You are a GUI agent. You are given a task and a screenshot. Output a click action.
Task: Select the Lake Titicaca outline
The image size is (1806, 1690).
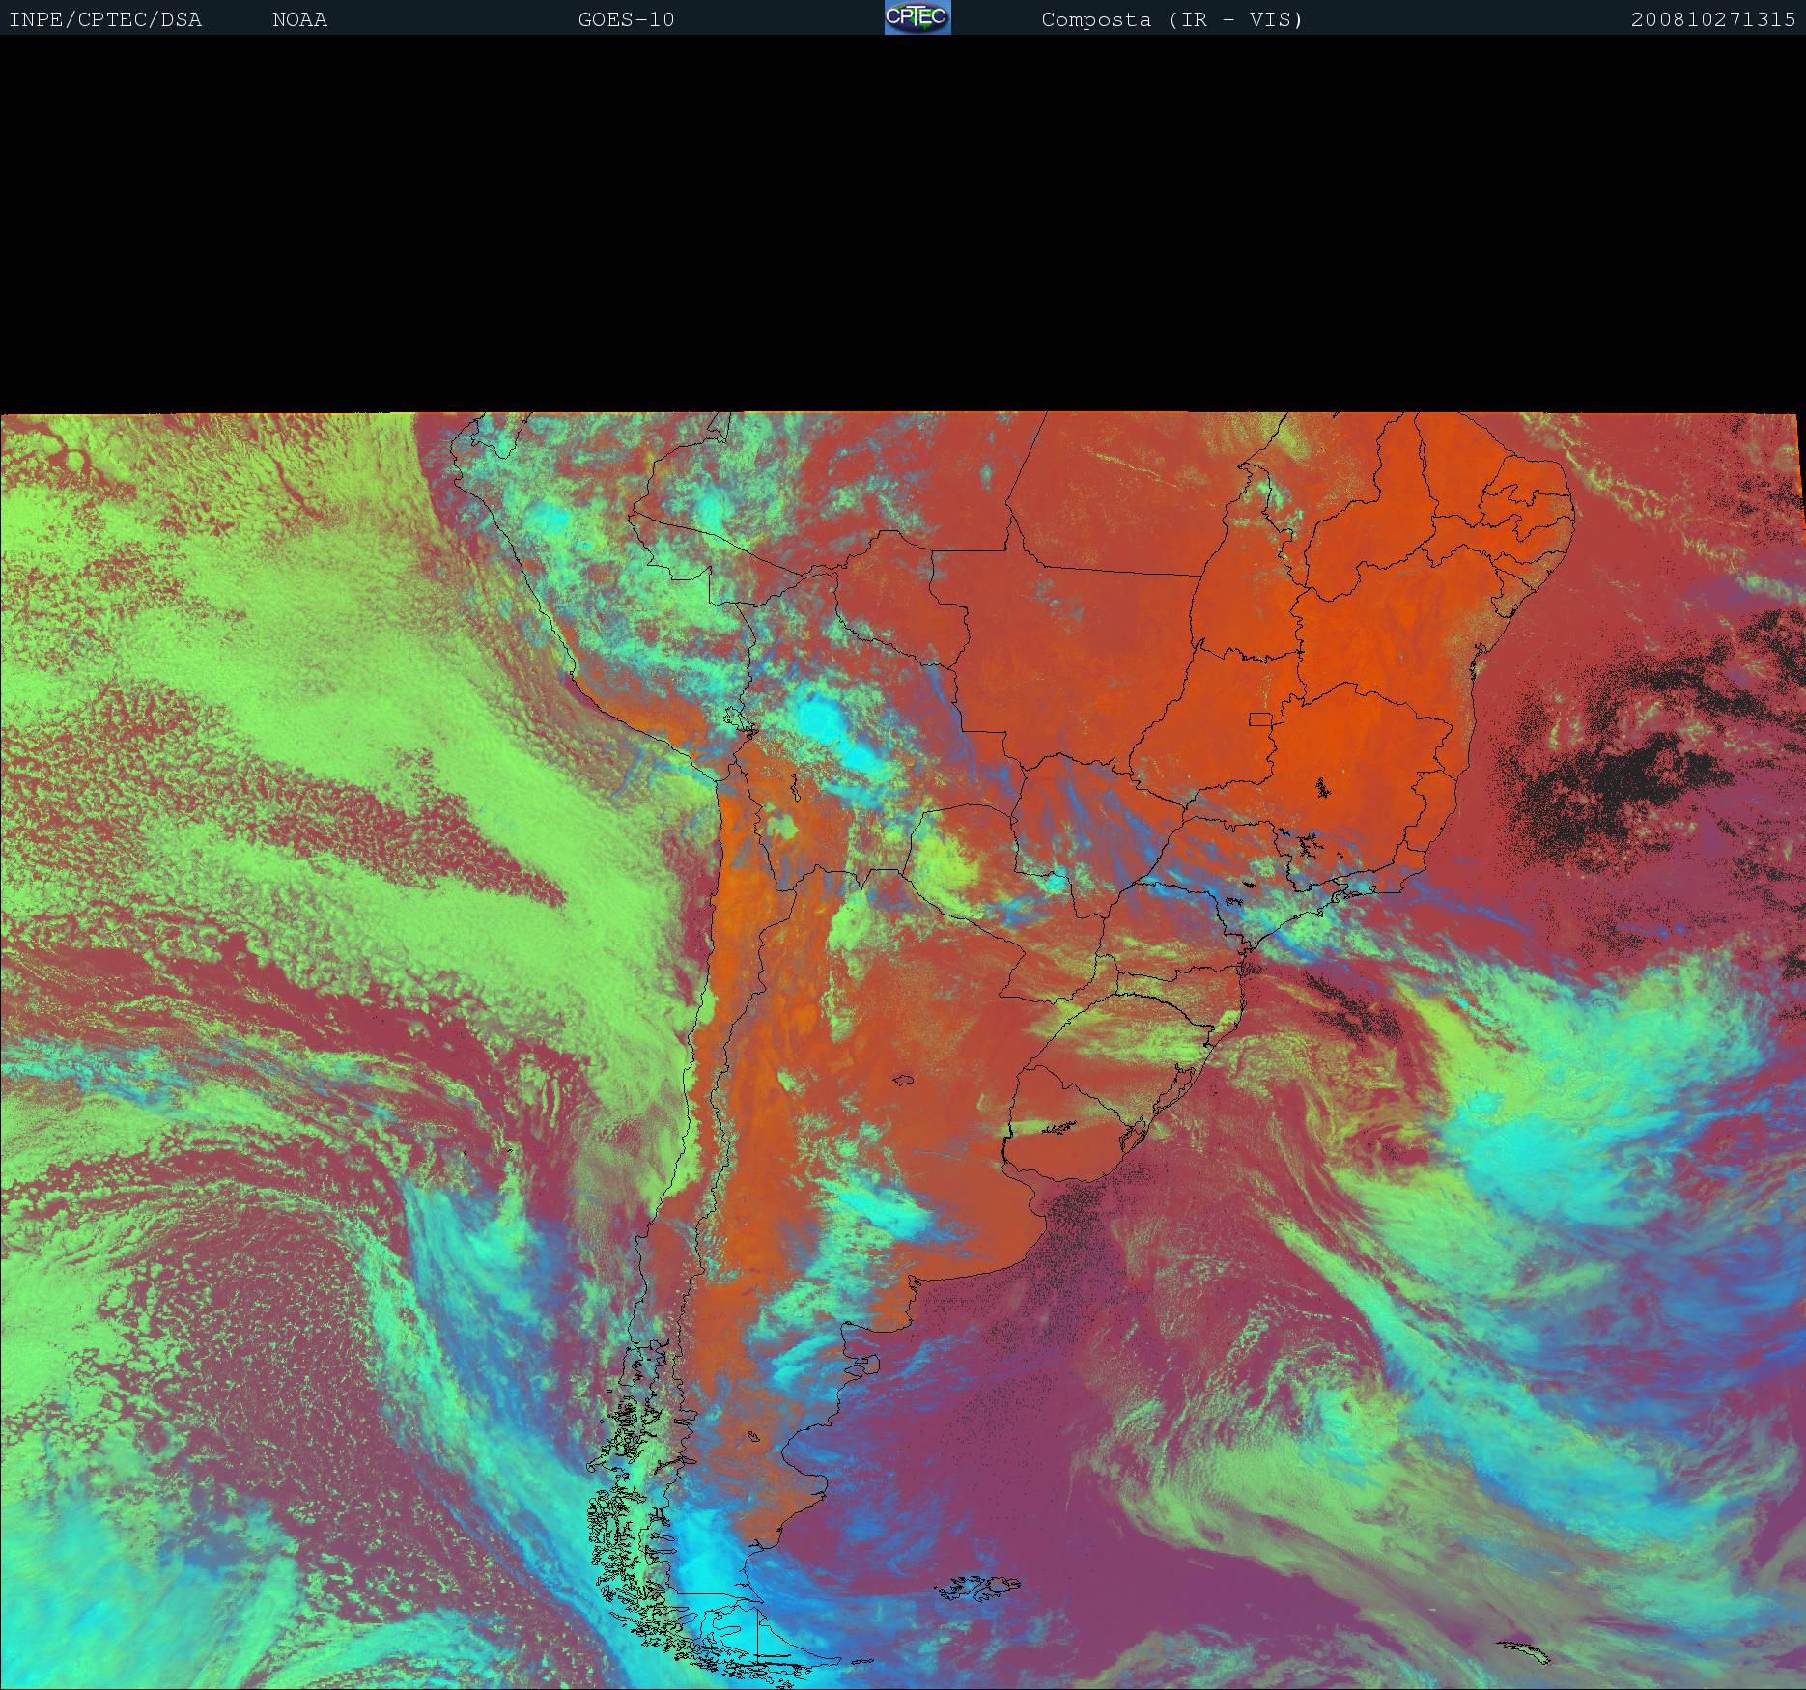point(740,719)
